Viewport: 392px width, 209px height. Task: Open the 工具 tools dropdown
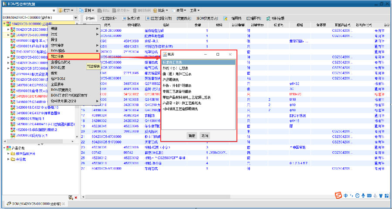tap(195, 10)
